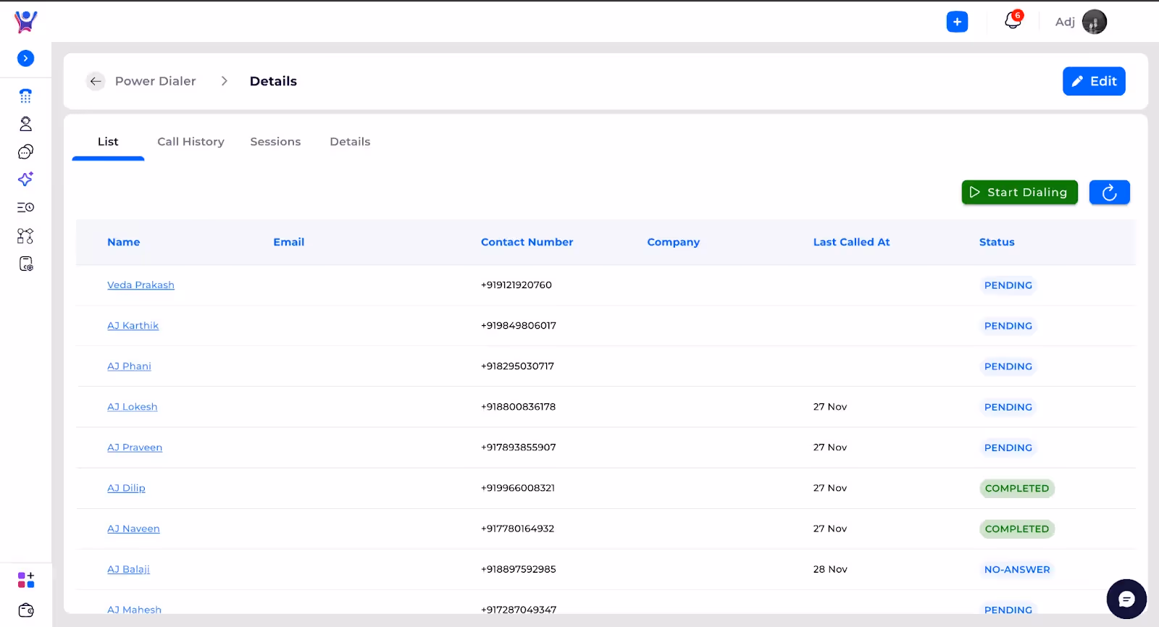Click the Contact Number column header
Screen dimensions: 1159x627
527,242
